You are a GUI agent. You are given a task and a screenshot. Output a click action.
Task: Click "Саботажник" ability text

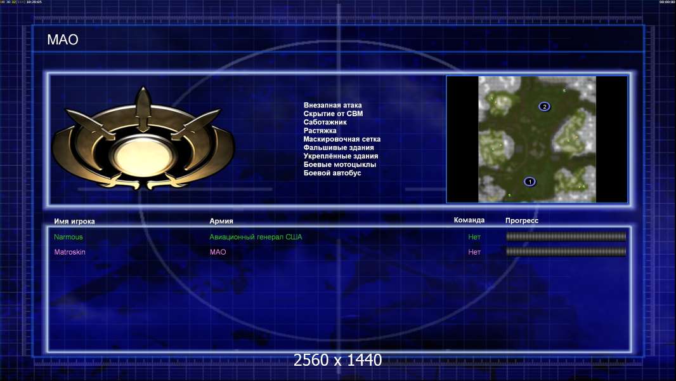pyautogui.click(x=325, y=122)
